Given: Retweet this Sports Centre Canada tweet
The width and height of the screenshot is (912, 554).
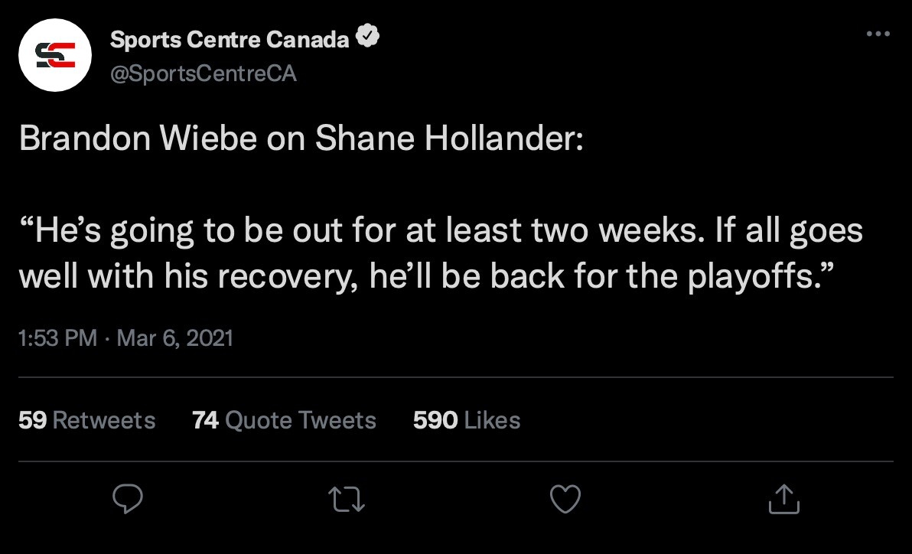Looking at the screenshot, I should point(346,500).
